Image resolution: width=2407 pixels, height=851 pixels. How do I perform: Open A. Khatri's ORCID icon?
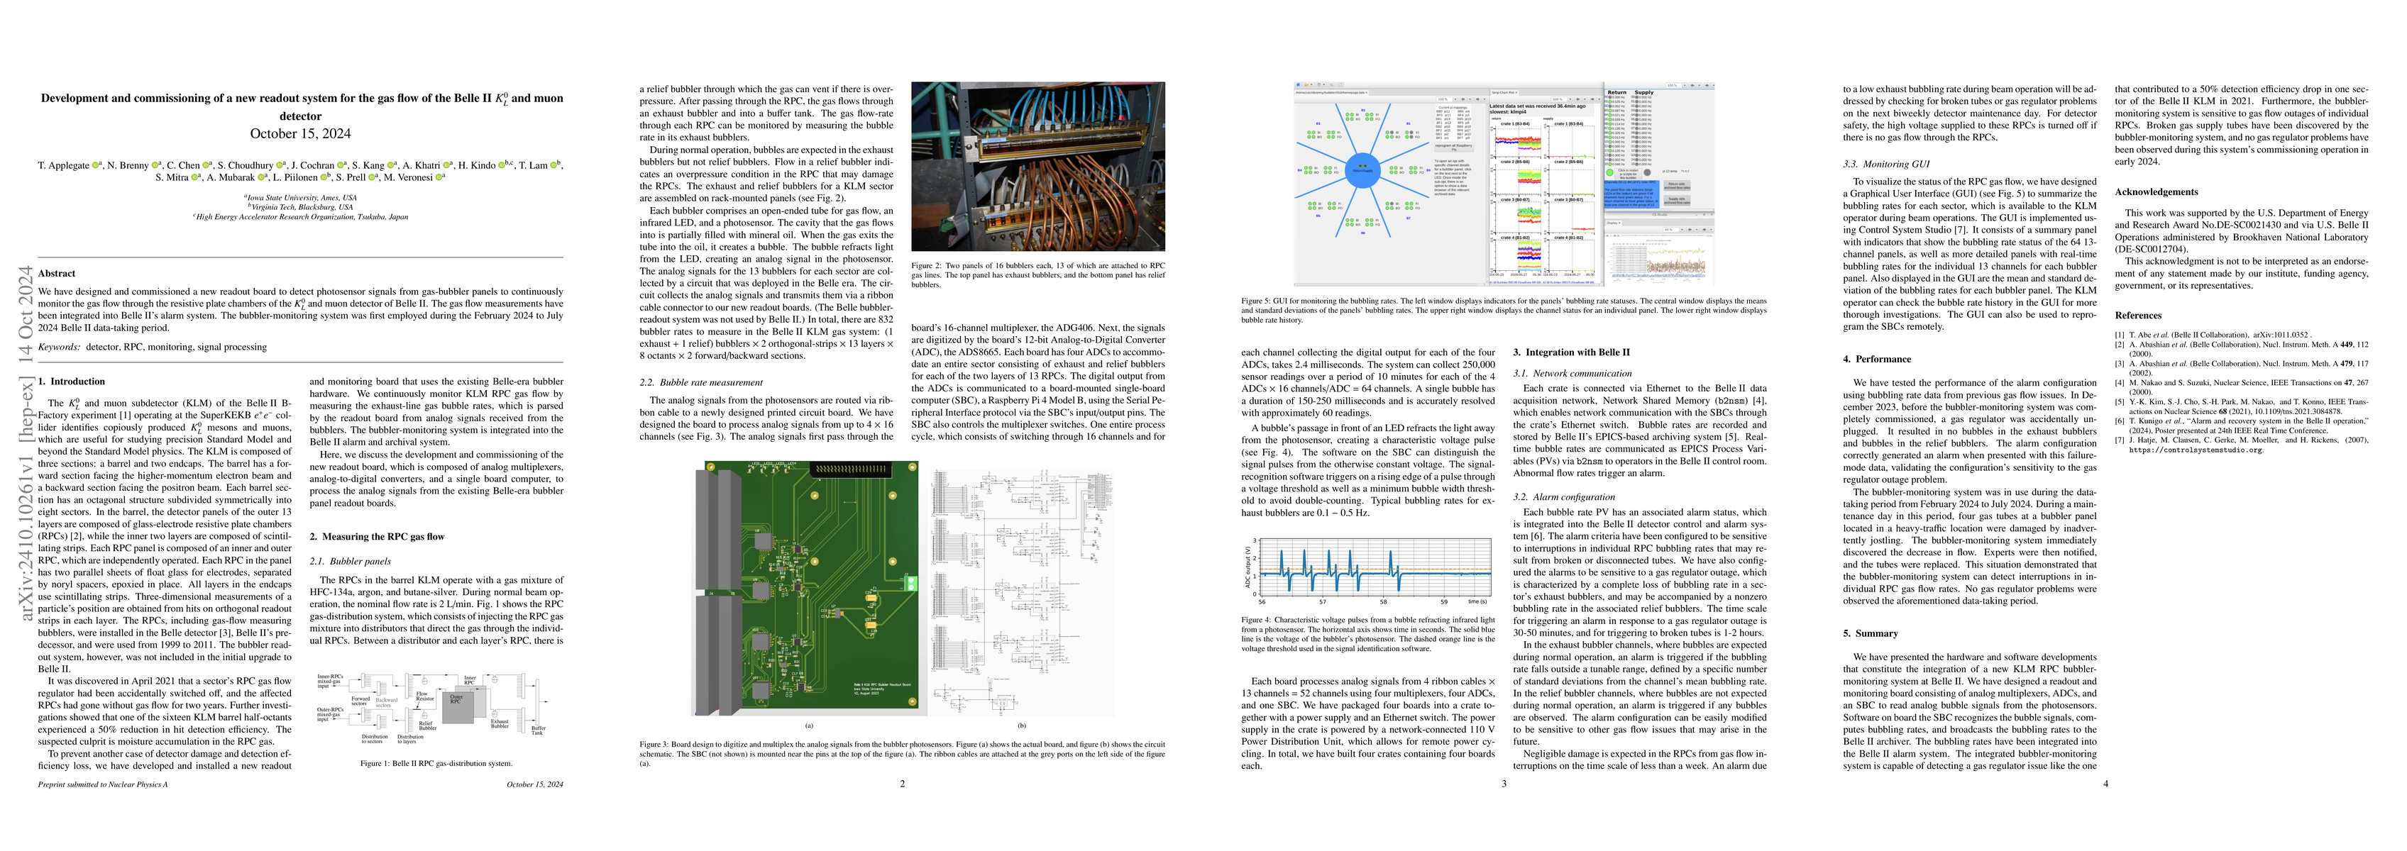(x=446, y=165)
